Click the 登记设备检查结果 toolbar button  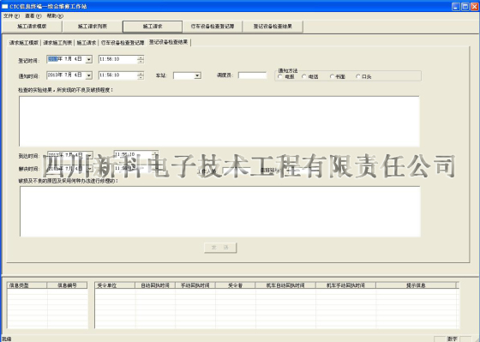click(273, 27)
